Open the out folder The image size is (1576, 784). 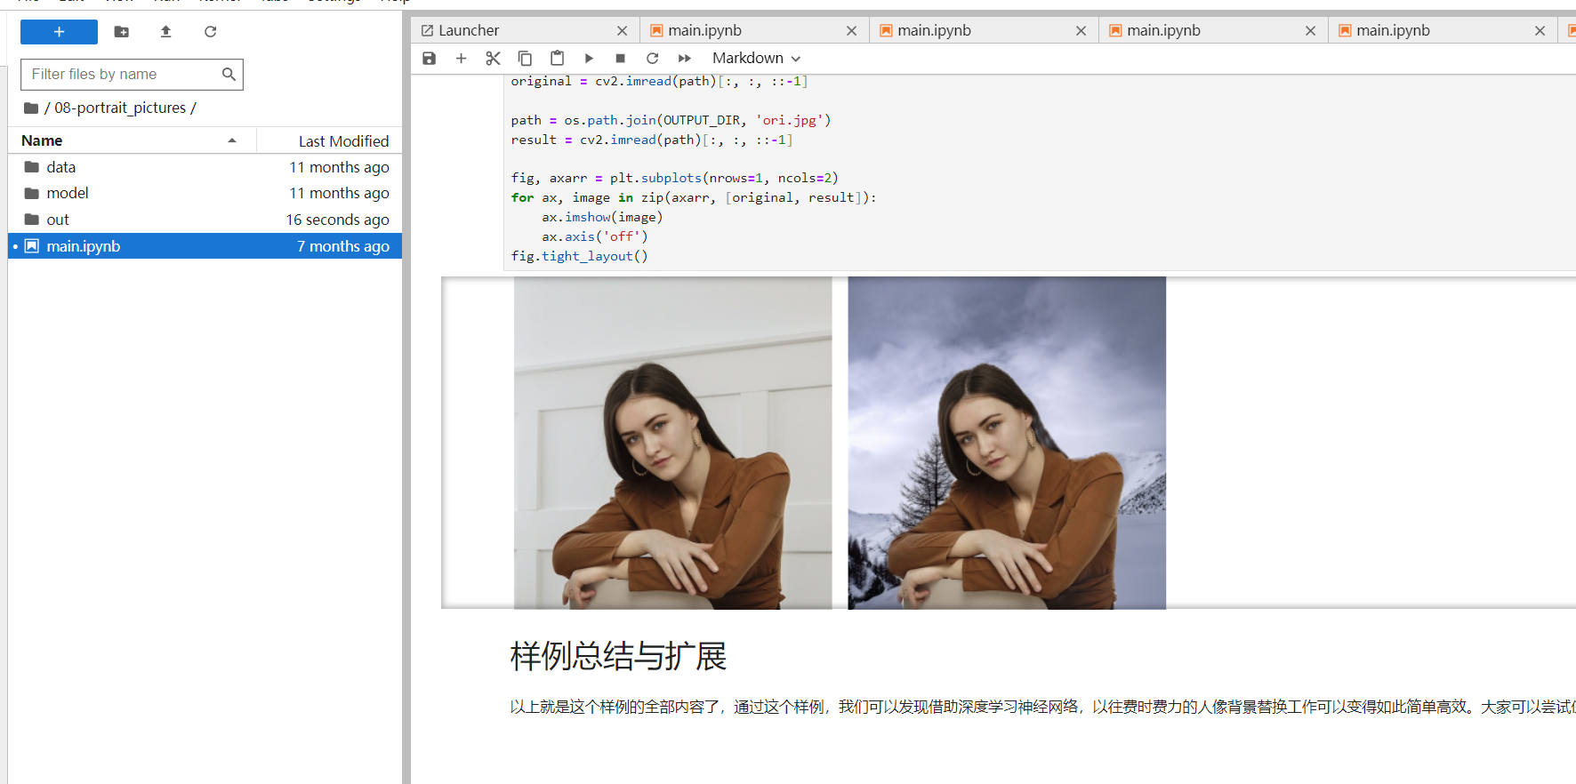click(x=205, y=220)
